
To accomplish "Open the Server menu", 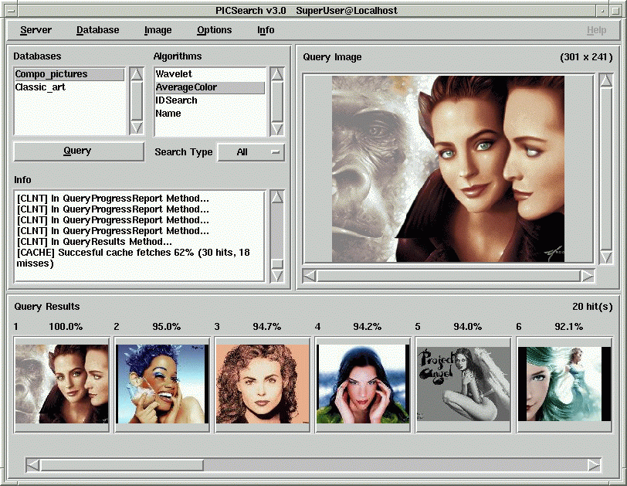I will (36, 30).
